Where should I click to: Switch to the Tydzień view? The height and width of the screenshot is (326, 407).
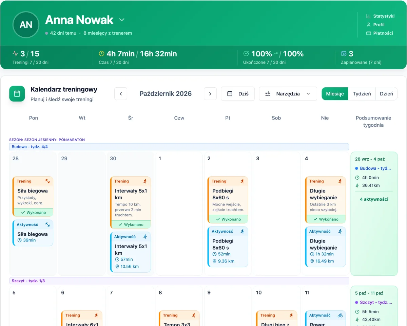[362, 94]
